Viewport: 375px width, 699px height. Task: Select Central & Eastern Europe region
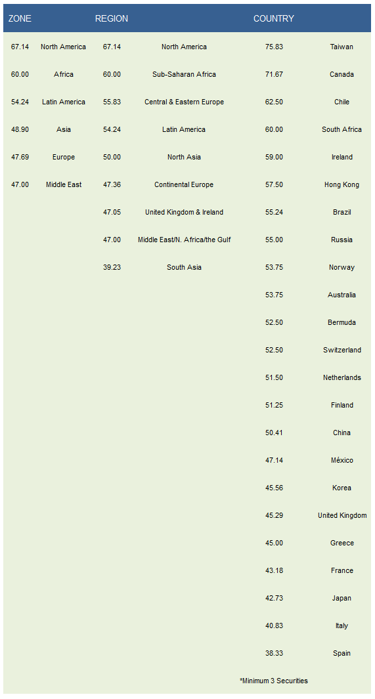pos(184,102)
